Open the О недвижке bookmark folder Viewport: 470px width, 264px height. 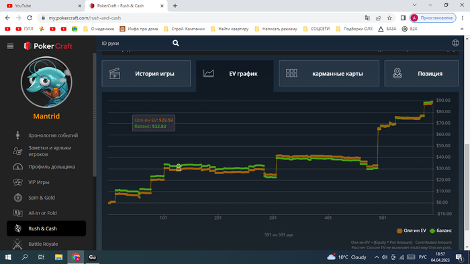click(x=99, y=29)
